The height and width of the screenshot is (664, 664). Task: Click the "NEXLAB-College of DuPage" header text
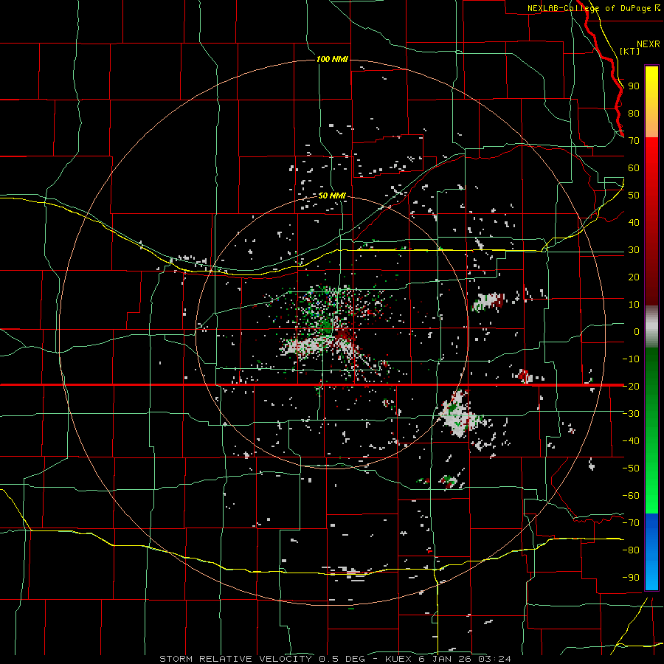[x=590, y=8]
